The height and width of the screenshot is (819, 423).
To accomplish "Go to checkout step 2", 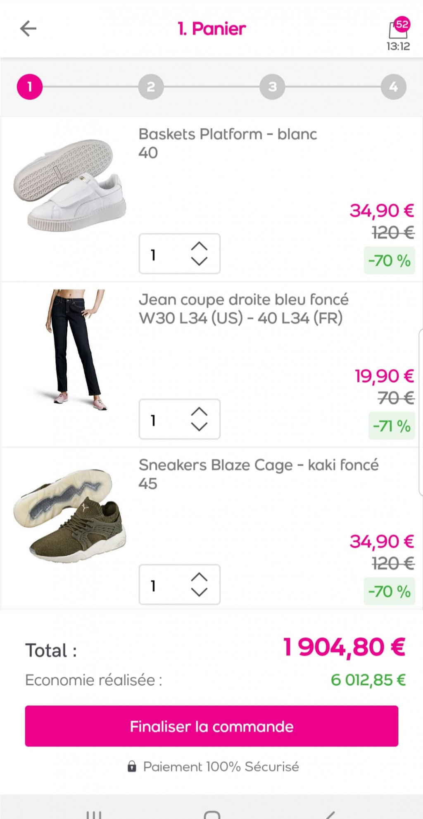I will (x=151, y=87).
